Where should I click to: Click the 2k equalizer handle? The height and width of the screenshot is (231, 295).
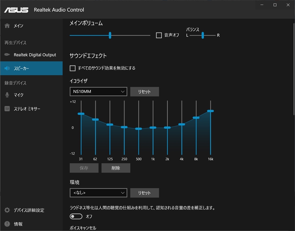(x=167, y=128)
